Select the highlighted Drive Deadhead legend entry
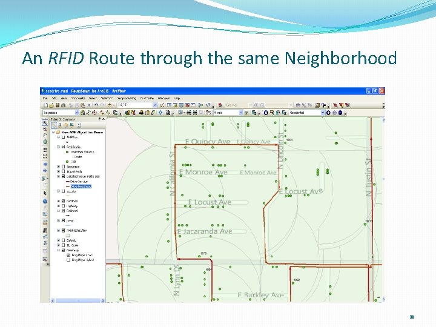 pyautogui.click(x=81, y=187)
